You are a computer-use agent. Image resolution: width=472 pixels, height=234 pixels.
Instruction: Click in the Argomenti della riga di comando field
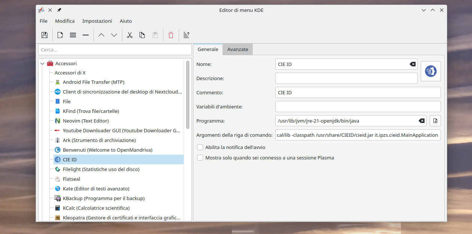tap(358, 135)
